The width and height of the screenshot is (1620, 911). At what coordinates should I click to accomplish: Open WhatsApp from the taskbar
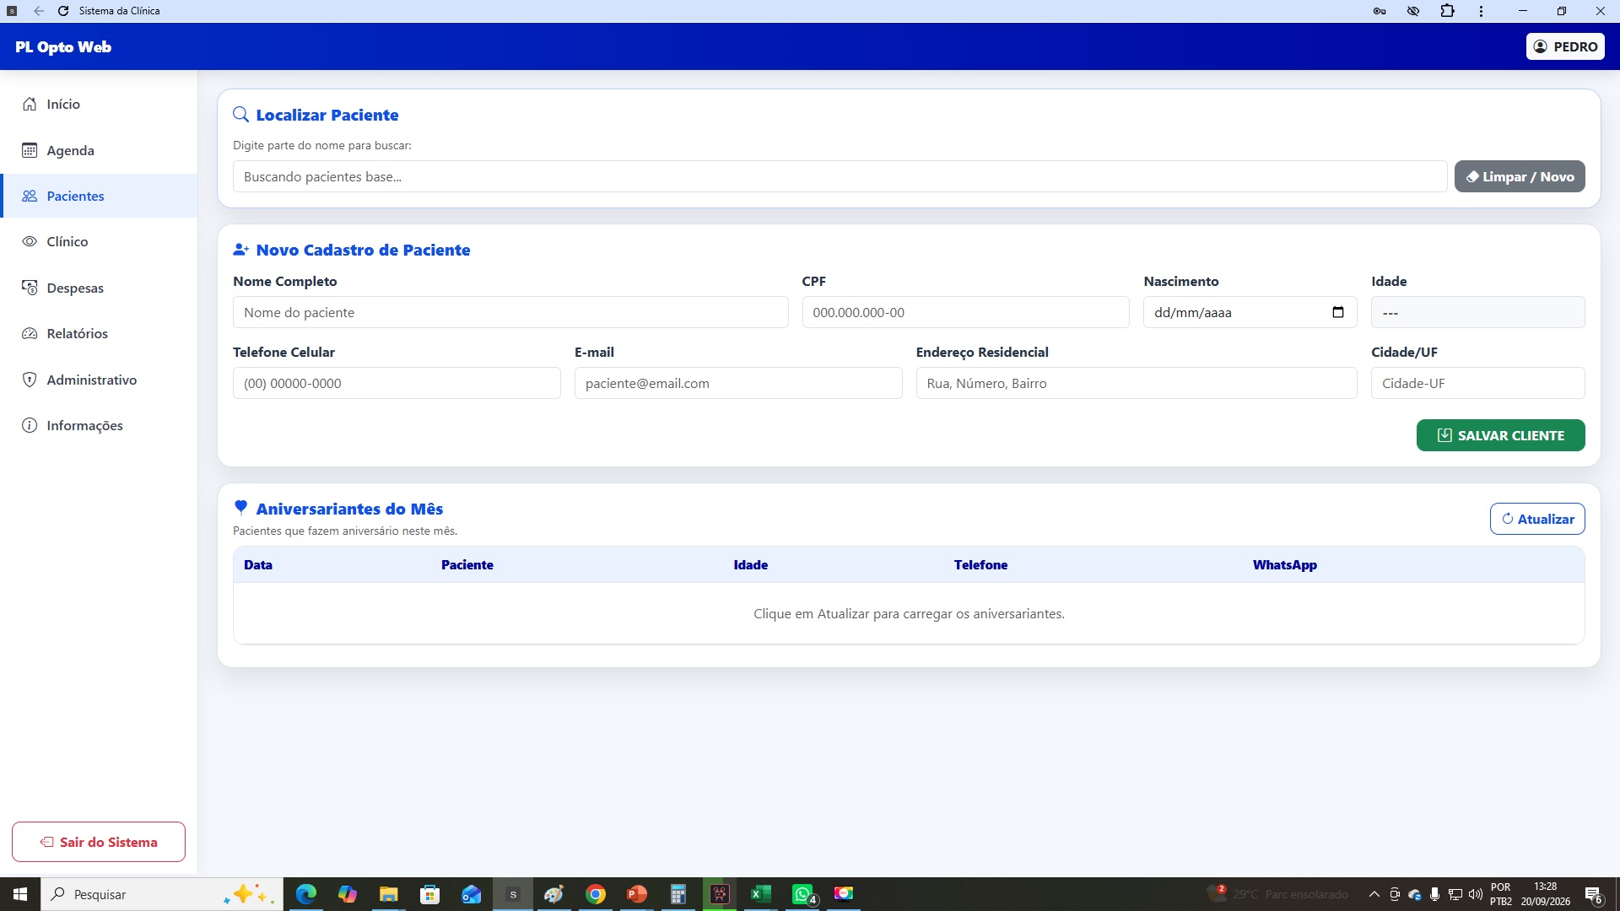point(802,894)
